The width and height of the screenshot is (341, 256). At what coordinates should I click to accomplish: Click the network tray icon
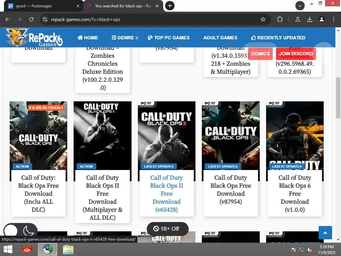(302, 249)
